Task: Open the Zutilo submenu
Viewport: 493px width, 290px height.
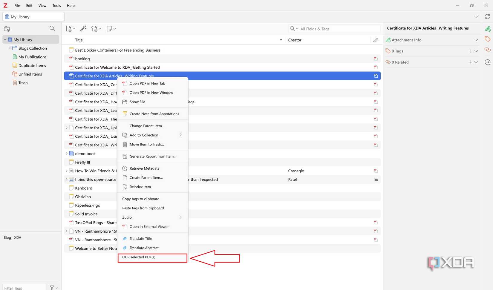Action: (x=153, y=217)
